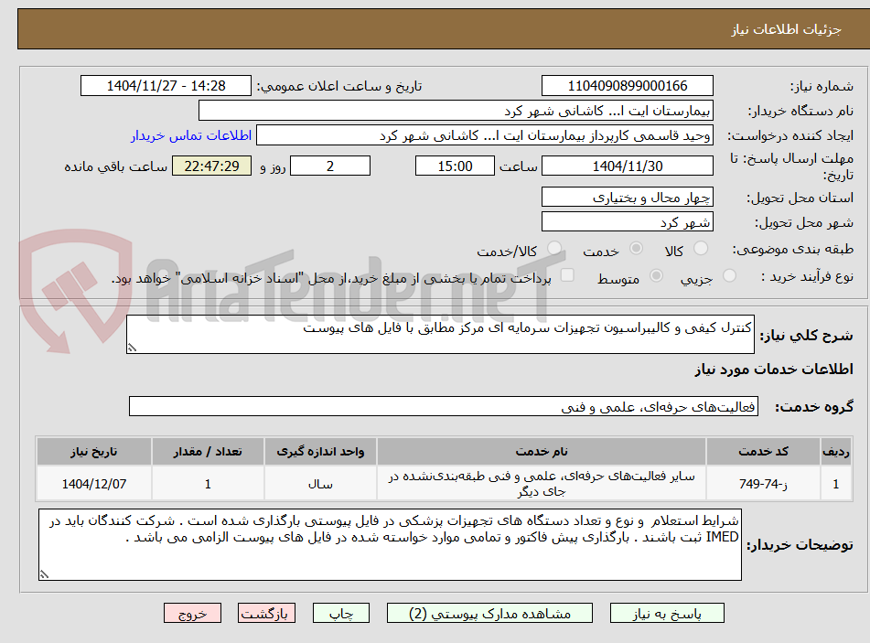
Task: View attached documents (2) button
Action: coord(489,614)
